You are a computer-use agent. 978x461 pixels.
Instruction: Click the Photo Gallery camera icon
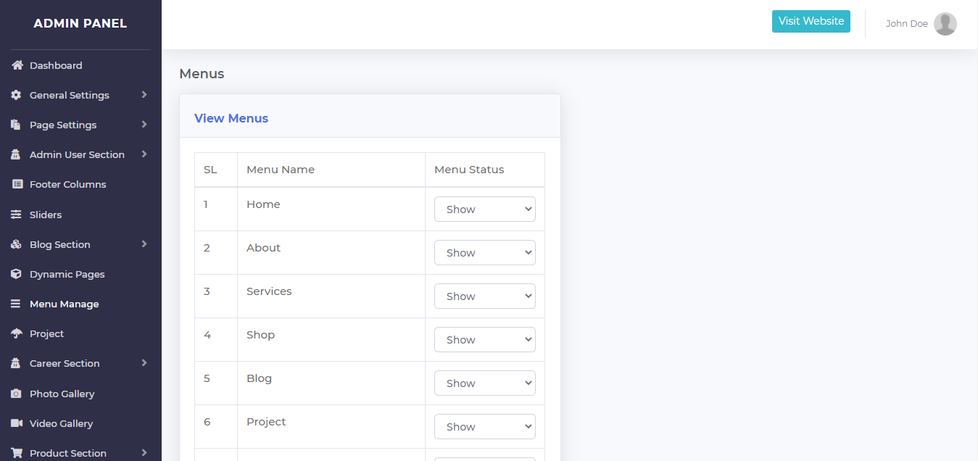pyautogui.click(x=16, y=394)
